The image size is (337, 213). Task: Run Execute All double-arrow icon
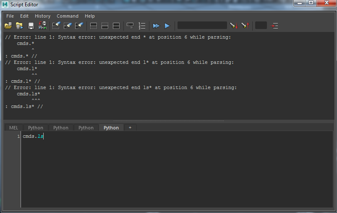(156, 26)
